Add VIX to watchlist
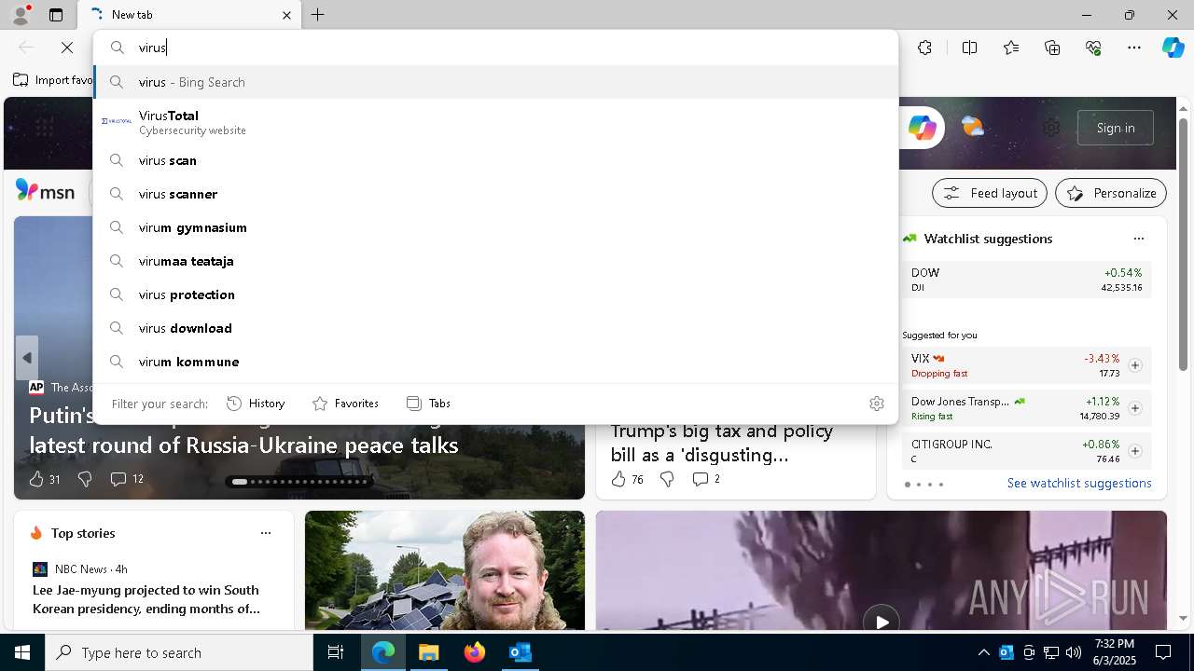1194x671 pixels. pos(1134,365)
